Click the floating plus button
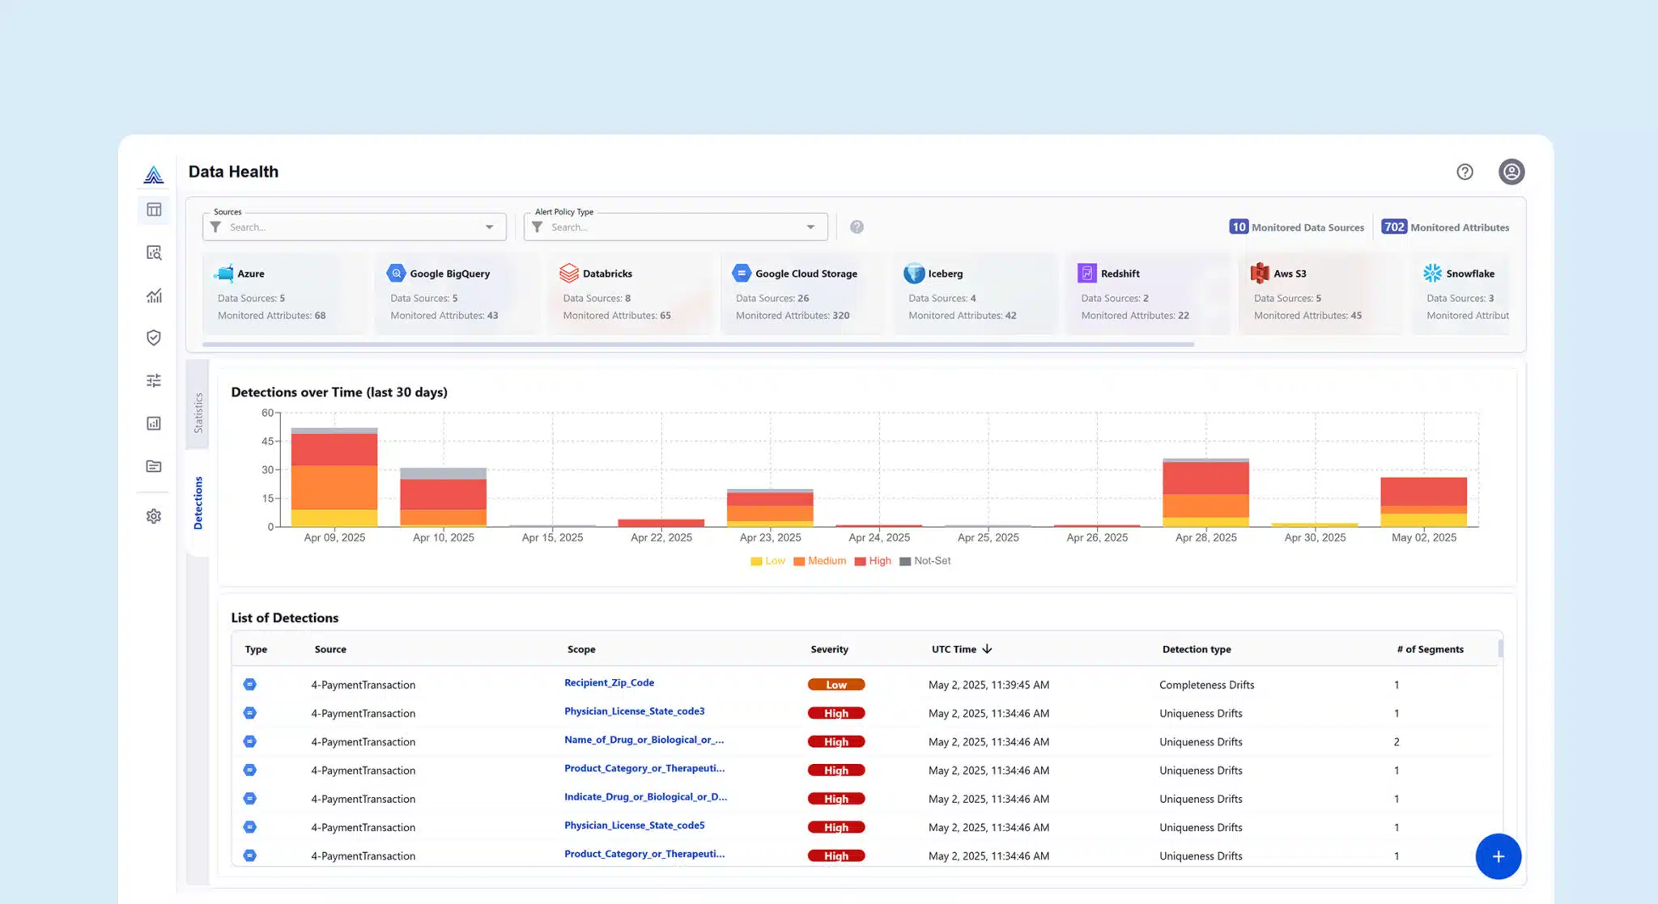 click(1499, 856)
